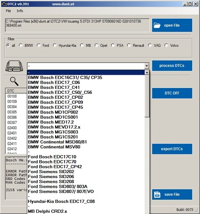This screenshot has height=214, width=200.
Task: Choose Ford Bosch EDC17_CP42 entry
Action: 86,167
